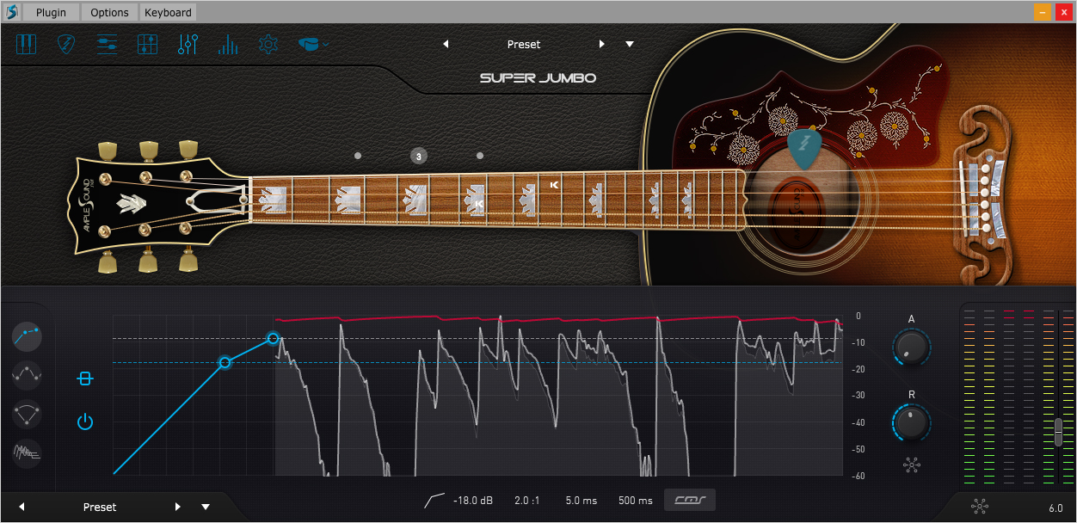
Task: Go to next preset in top bar
Action: pos(602,44)
